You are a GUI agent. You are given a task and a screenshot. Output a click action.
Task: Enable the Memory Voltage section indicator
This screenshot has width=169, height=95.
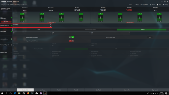11,45
